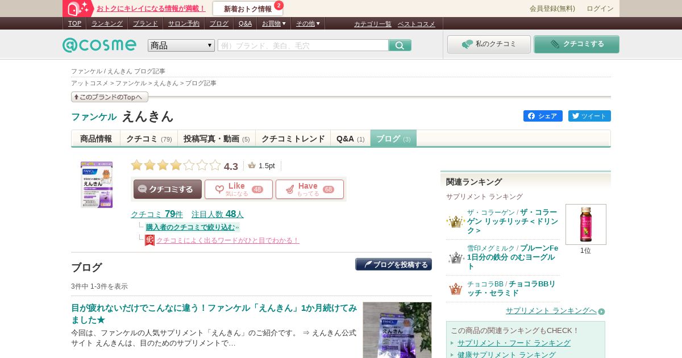Open ランキング in the nav bar
Screen dimensions: 682x358
(107, 23)
